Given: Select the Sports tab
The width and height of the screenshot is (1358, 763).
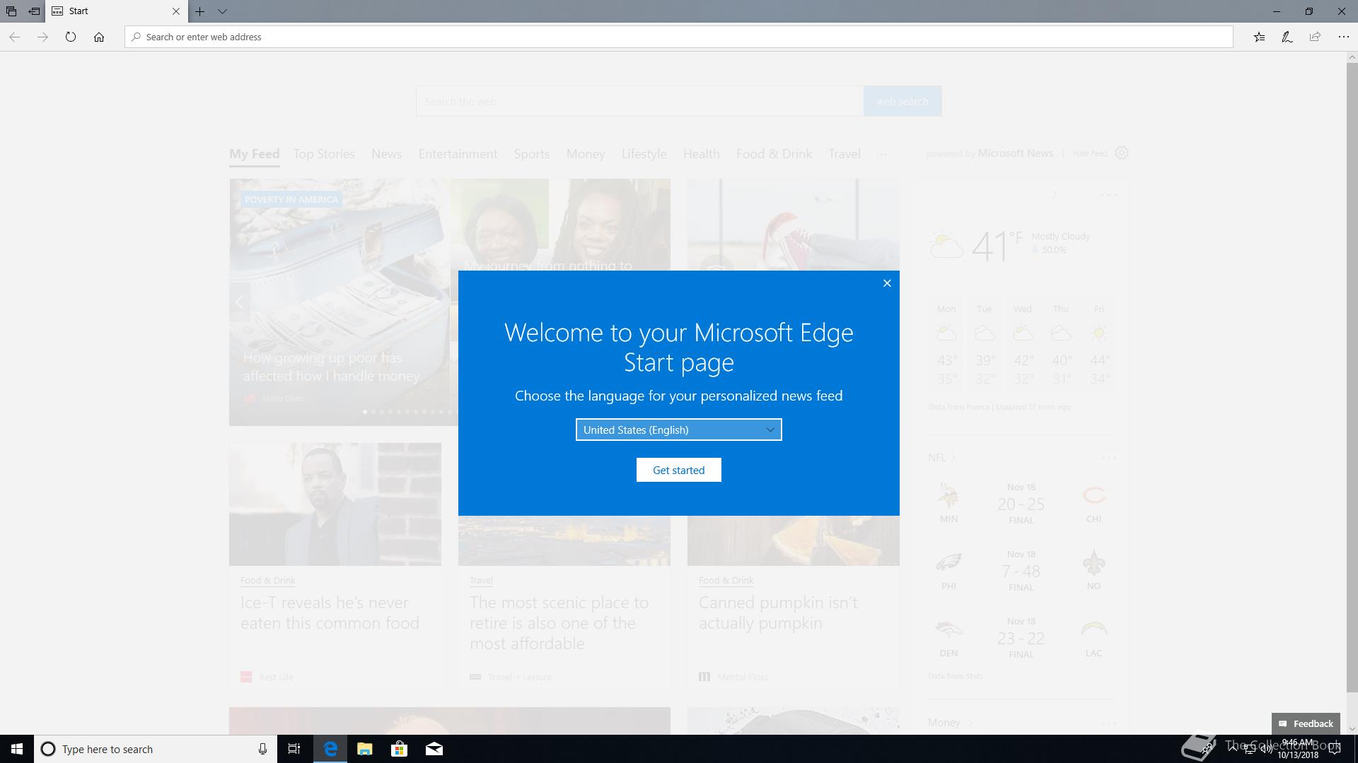Looking at the screenshot, I should click(x=532, y=154).
